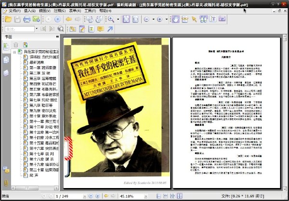Click the Zoom In plus button
289x201 pixels.
pyautogui.click(x=159, y=19)
